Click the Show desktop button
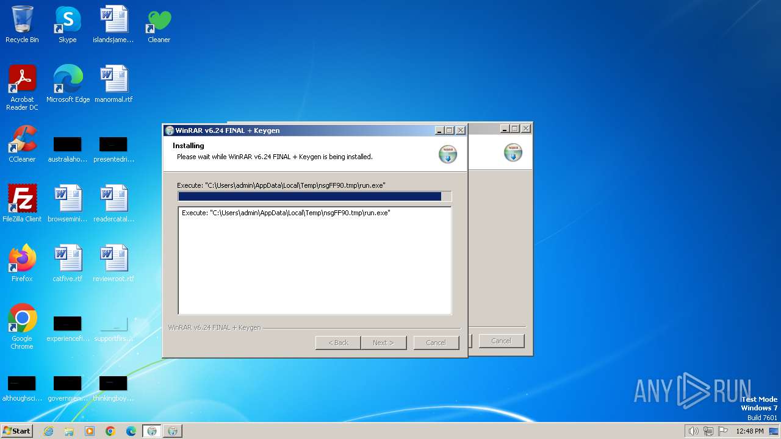Screen dimensions: 781x439 click(x=774, y=431)
